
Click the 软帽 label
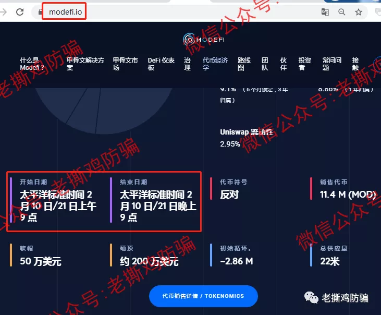click(x=27, y=248)
